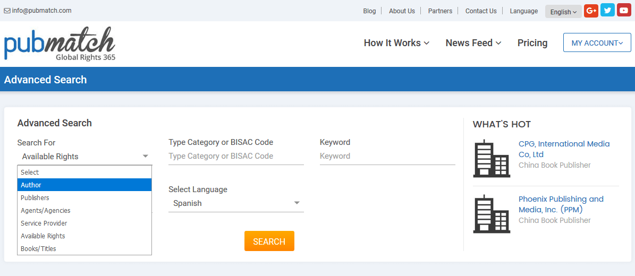Click the Phoenix Publishing building icon

point(492,214)
